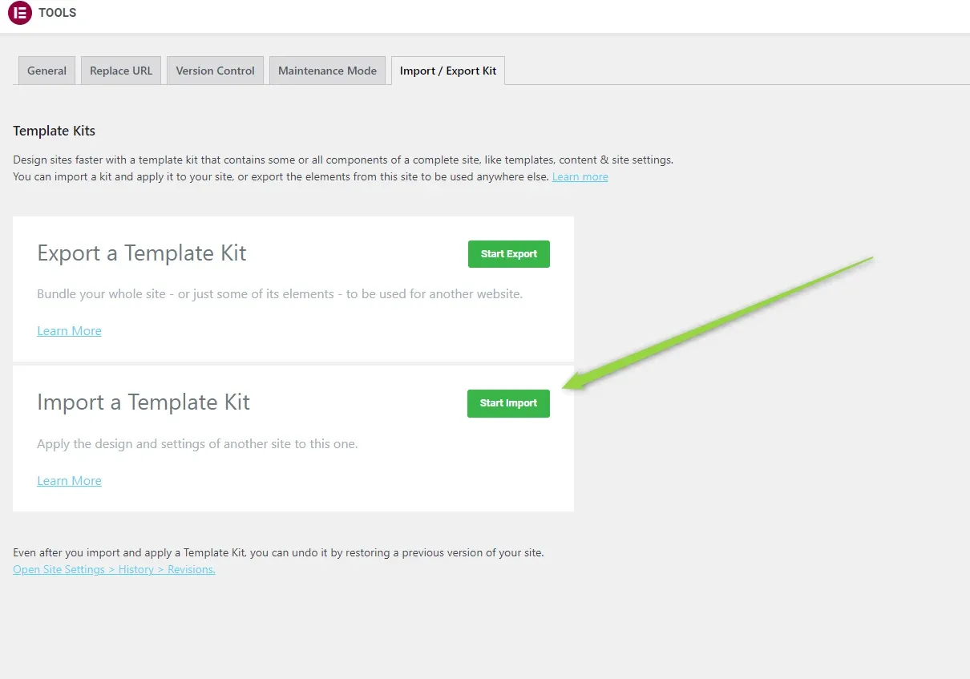Open Site Settings > History > Revisions link

point(114,569)
